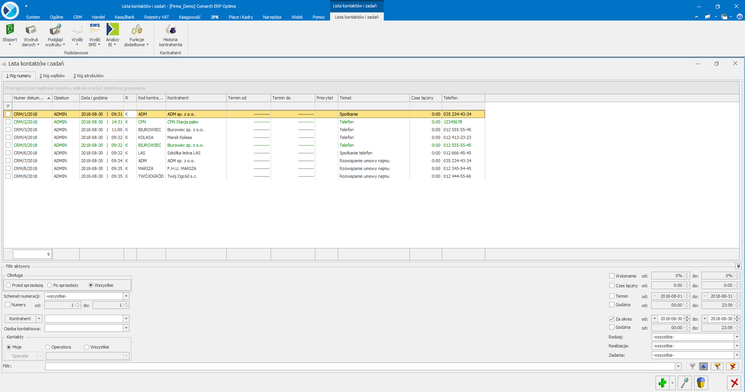Viewport: 745px width, 392px height.
Task: Click the 'Kontrahent' selector button
Action: tap(20, 319)
